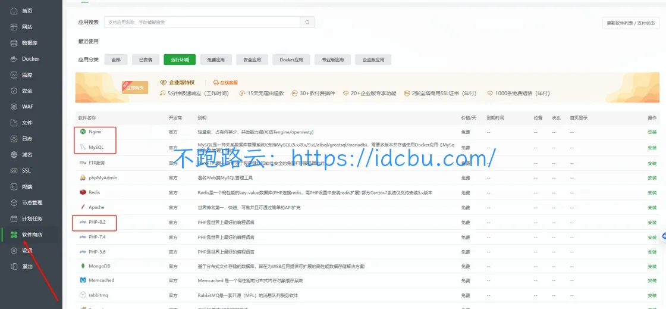This screenshot has width=666, height=309.
Task: Click the 最近使用 label
Action: (x=89, y=42)
